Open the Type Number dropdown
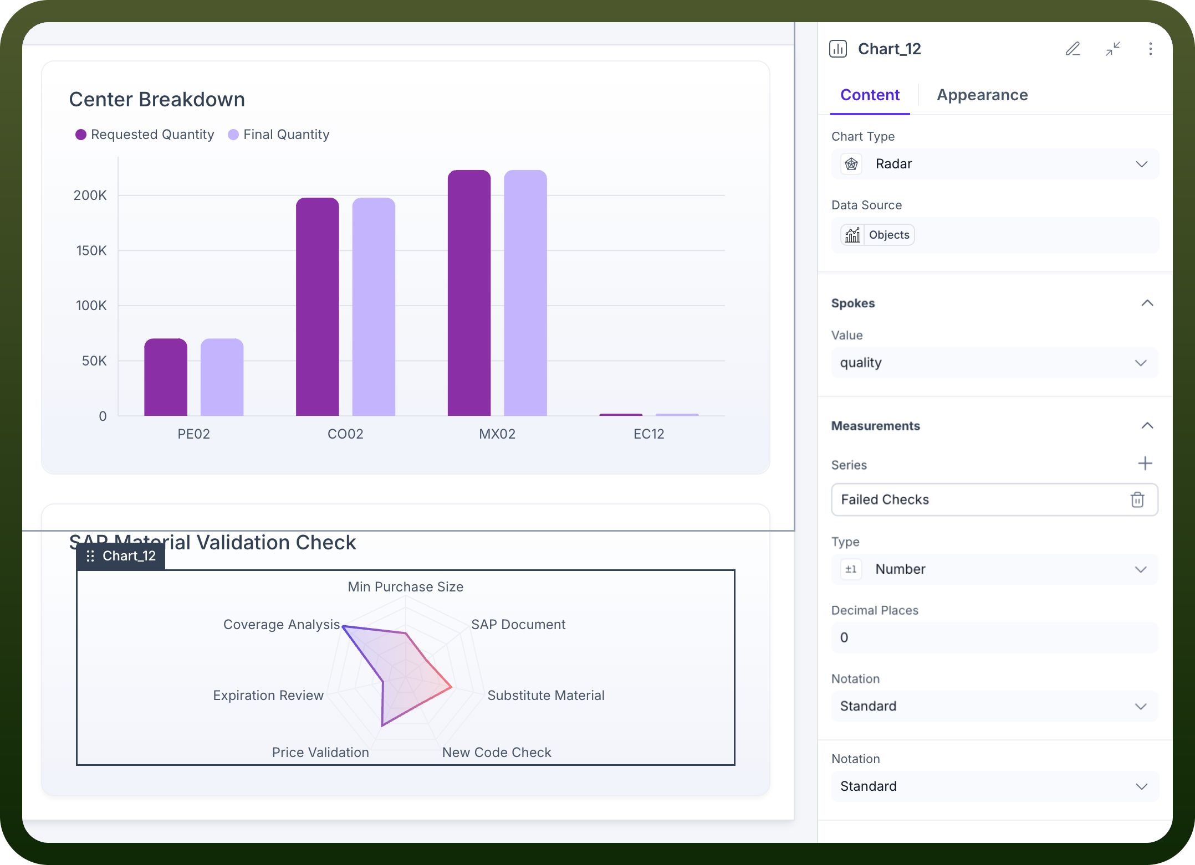Viewport: 1195px width, 865px height. 995,569
